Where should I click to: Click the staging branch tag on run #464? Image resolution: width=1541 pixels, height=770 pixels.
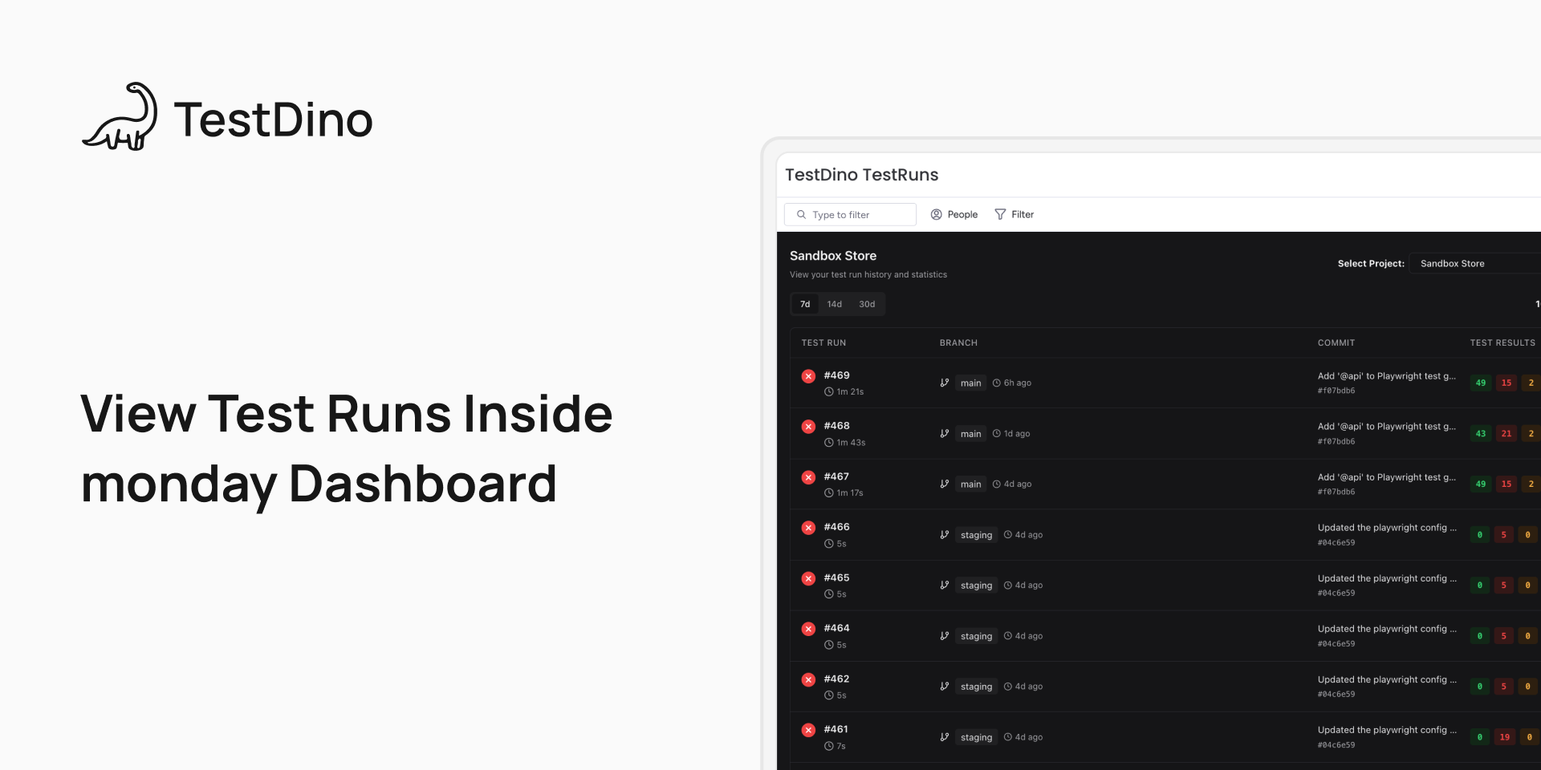(x=976, y=636)
